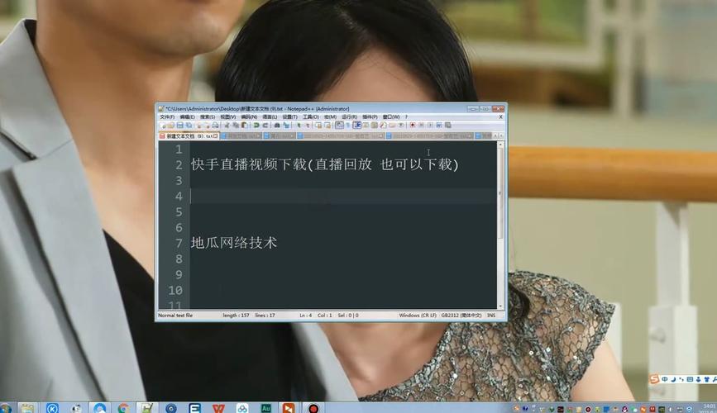Click the Print toolbar icon
This screenshot has width=717, height=413.
click(x=215, y=126)
